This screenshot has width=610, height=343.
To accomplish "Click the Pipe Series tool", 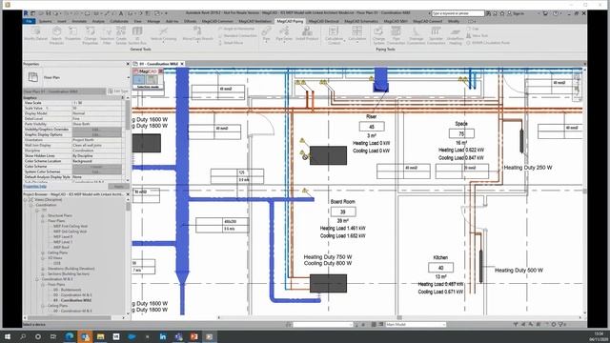I will (x=284, y=33).
